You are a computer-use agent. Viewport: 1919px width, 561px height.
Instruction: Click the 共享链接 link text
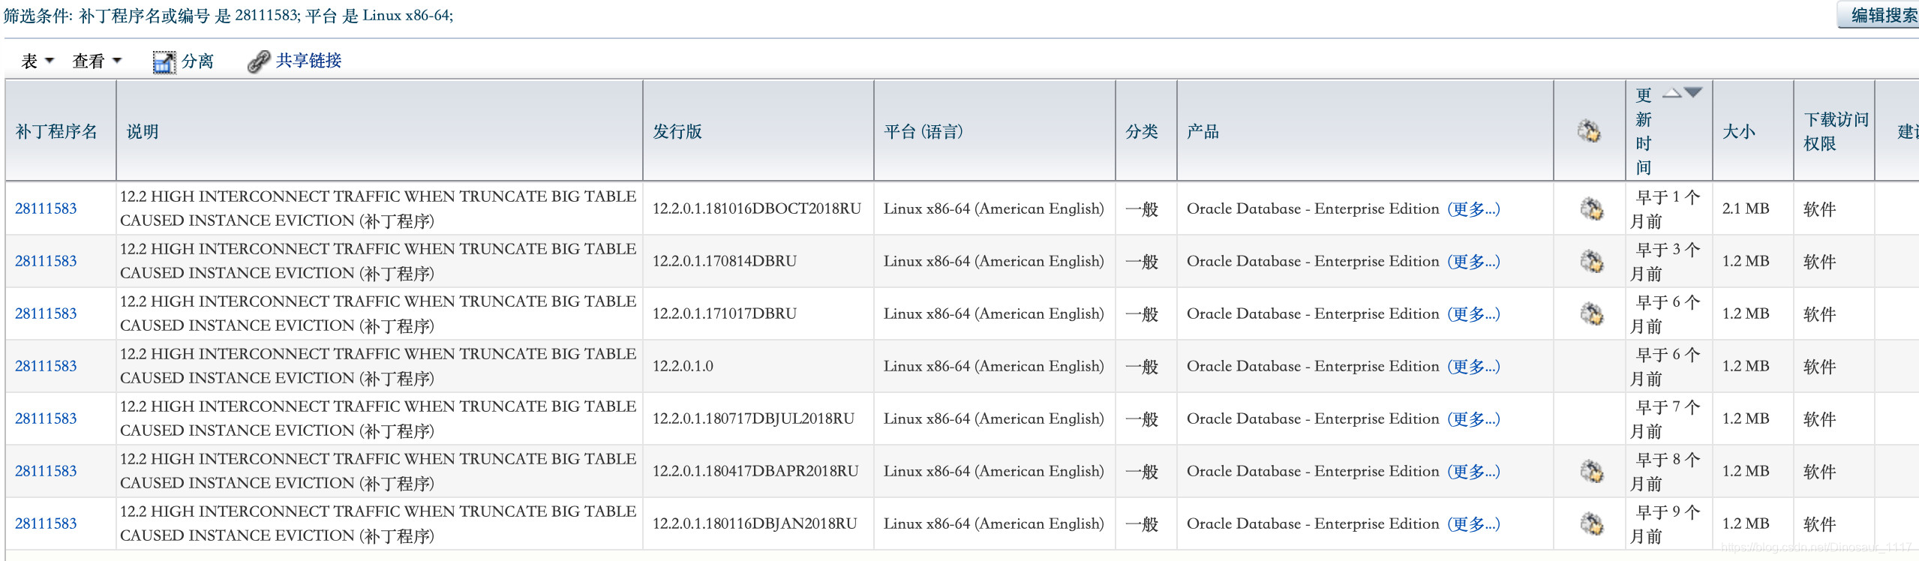(x=308, y=60)
